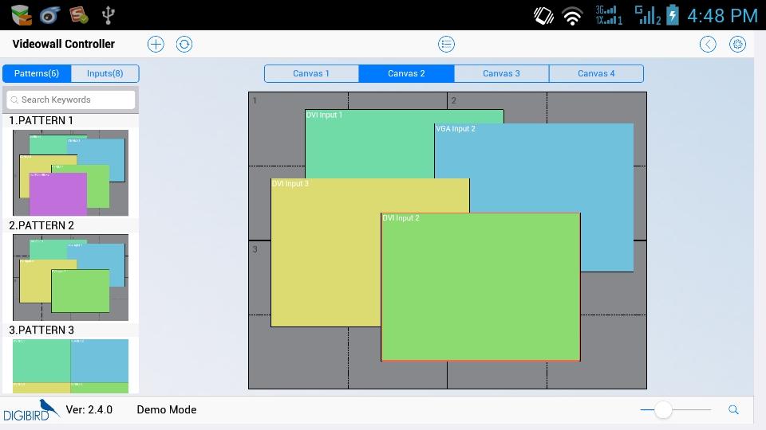
Task: Select the DVI Input 2 green window
Action: (480, 287)
